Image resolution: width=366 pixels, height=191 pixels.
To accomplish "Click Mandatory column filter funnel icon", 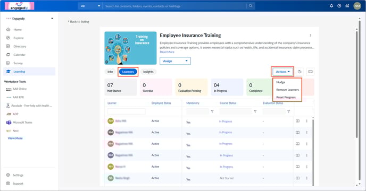I will [212, 111].
